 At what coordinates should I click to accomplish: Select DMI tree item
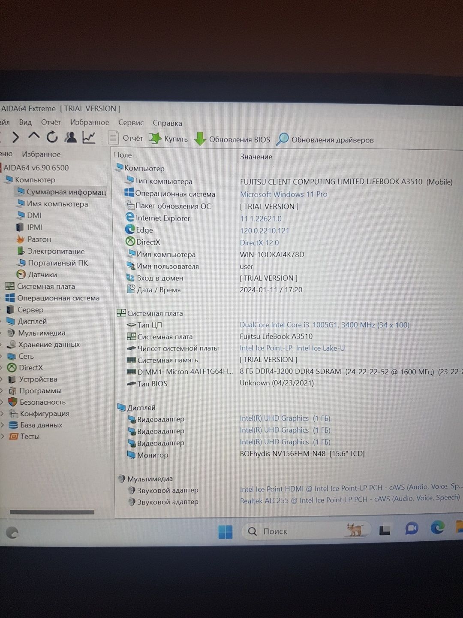click(x=29, y=215)
